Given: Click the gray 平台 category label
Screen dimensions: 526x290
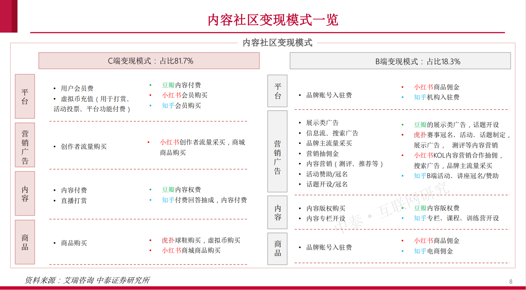Looking at the screenshot, I should 277,91.
